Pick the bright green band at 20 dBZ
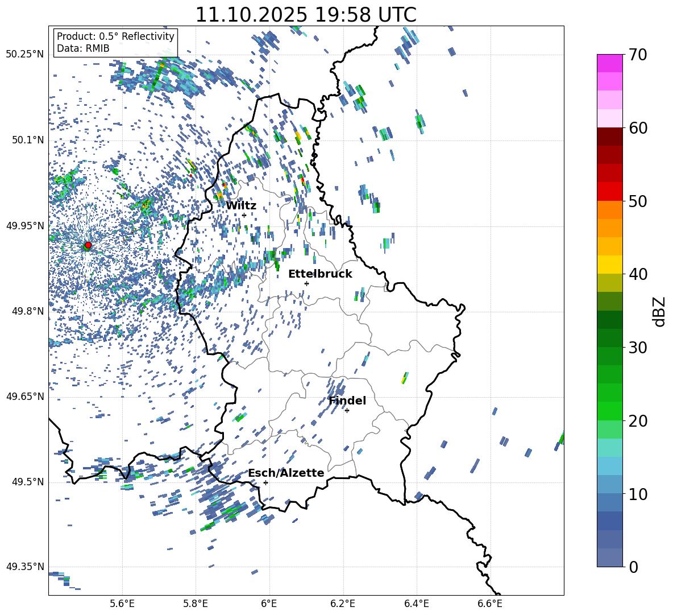The image size is (673, 615). pyautogui.click(x=609, y=411)
